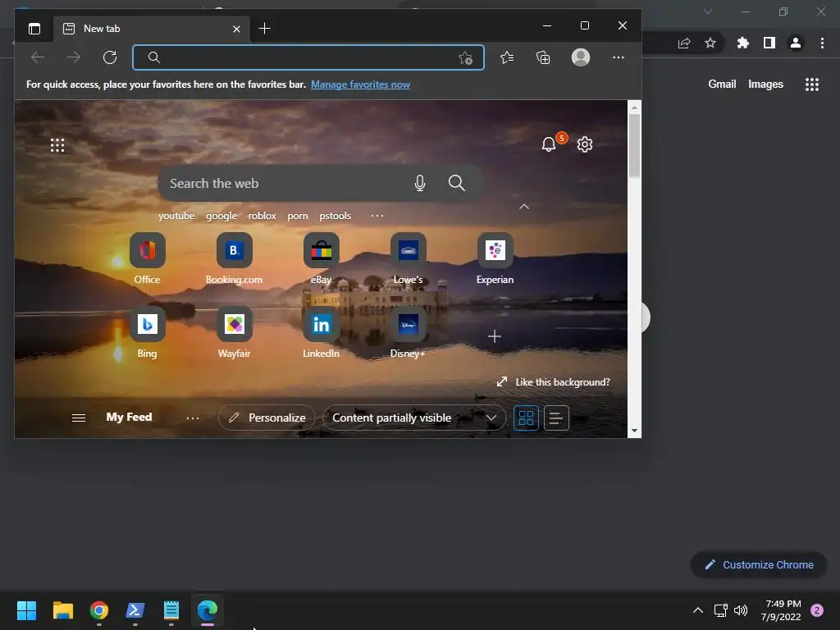
Task: Click the magnifier search button in web search box
Action: pos(456,183)
